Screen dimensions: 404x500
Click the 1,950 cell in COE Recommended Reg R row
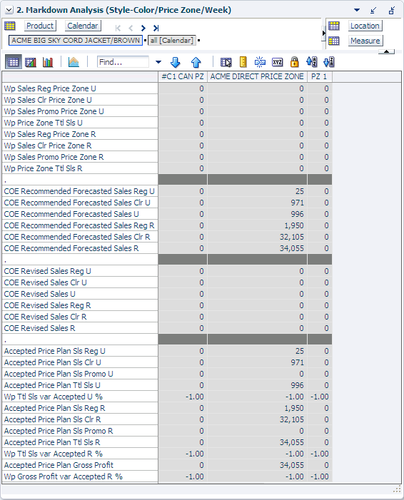point(257,226)
